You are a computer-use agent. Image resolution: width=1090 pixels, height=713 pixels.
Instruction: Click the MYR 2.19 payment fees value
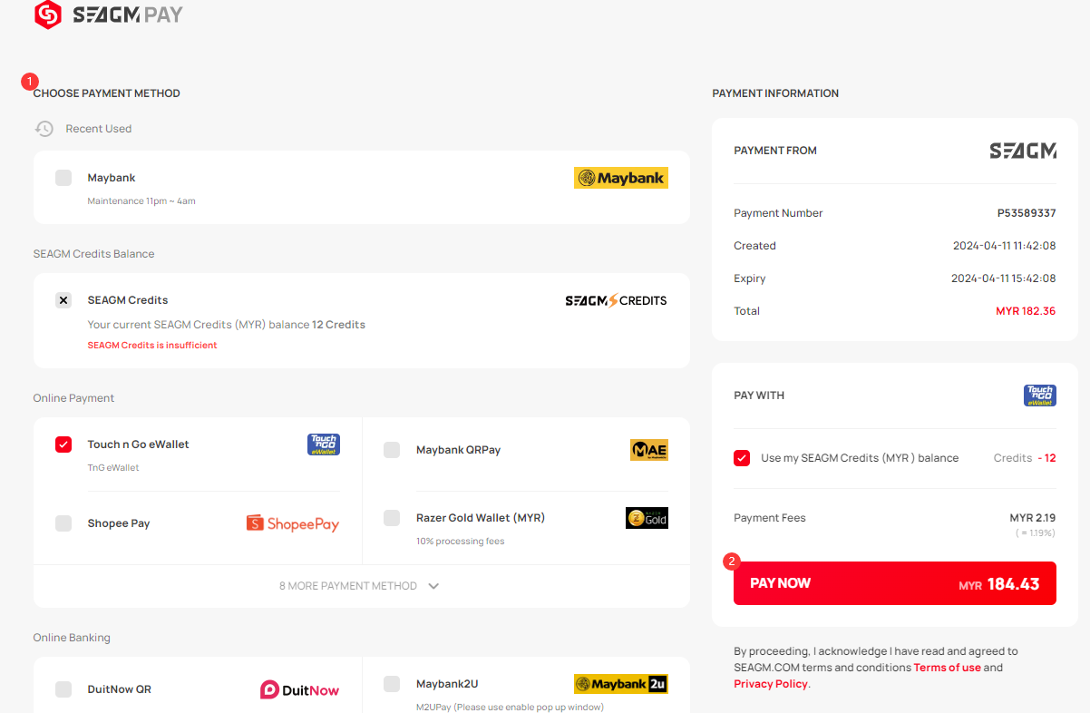pyautogui.click(x=1033, y=518)
